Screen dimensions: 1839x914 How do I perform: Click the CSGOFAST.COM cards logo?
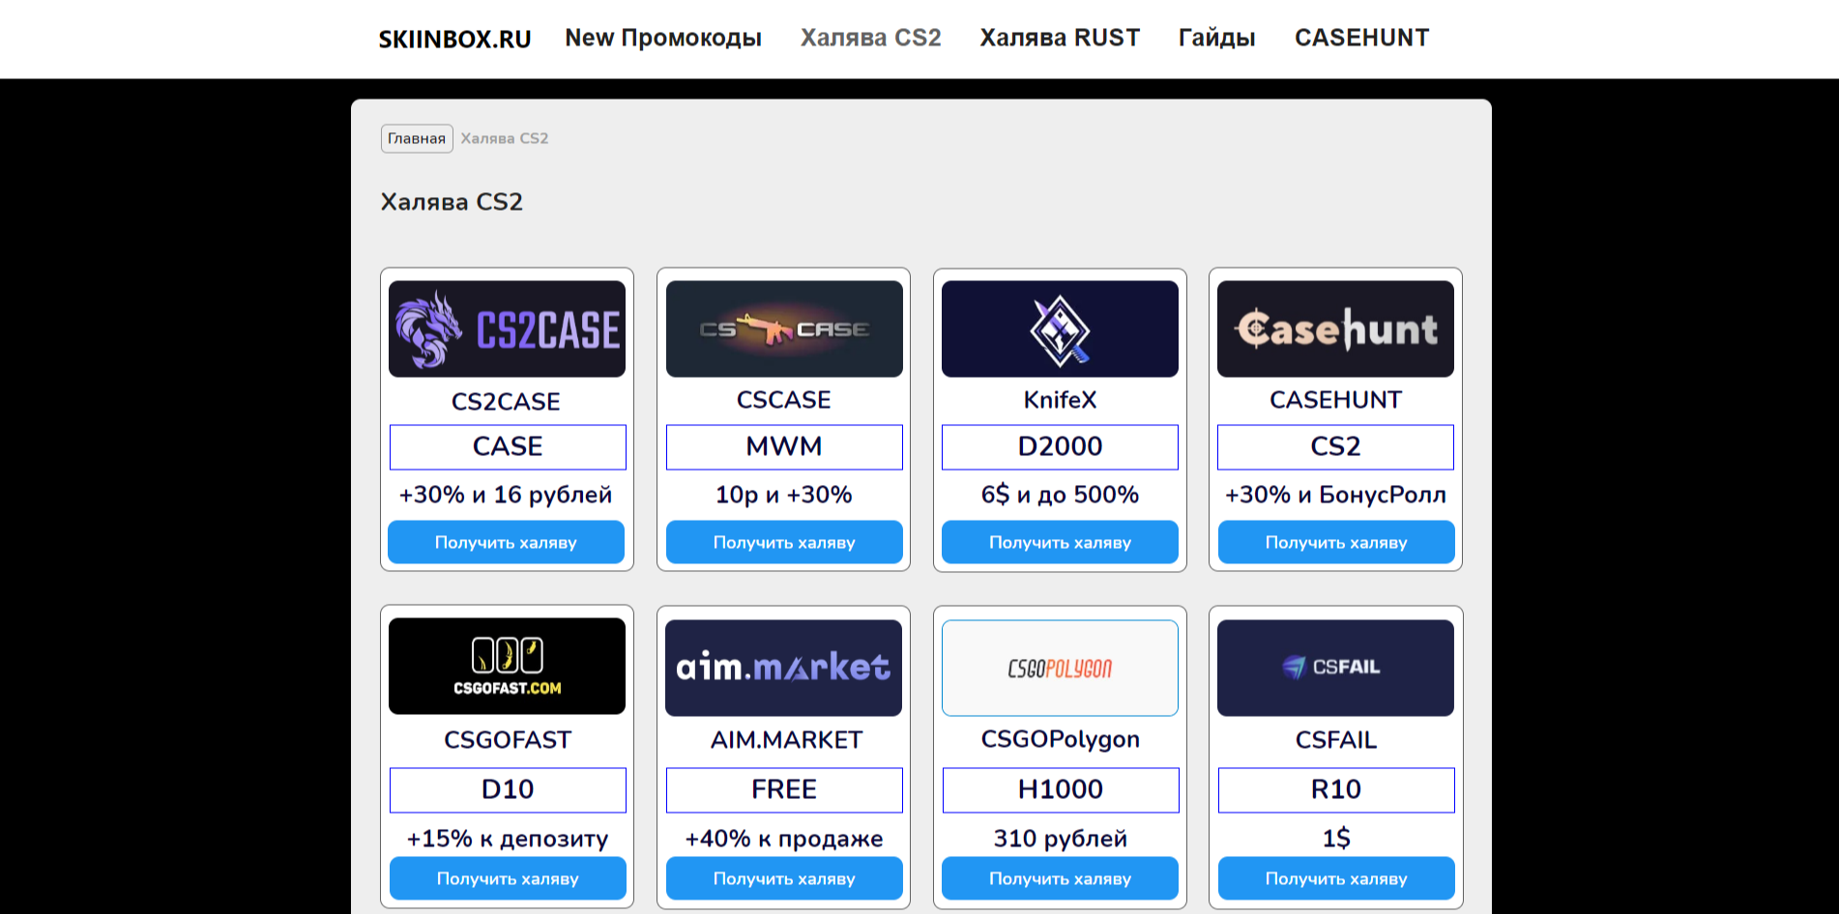pyautogui.click(x=507, y=667)
